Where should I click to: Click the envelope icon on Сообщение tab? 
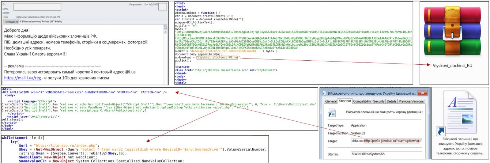click(x=4, y=22)
